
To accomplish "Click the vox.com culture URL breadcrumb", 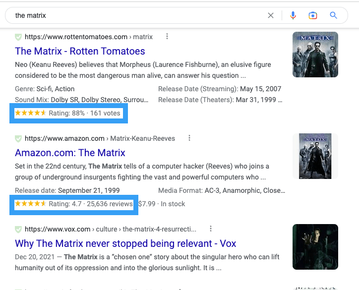I will pyautogui.click(x=111, y=229).
